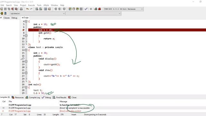
Task: Click the Save All toolbar icon
Action: pos(9,9)
